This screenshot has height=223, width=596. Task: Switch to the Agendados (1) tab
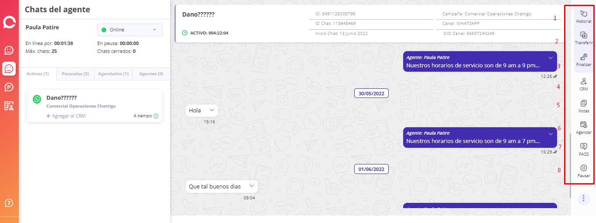point(113,74)
